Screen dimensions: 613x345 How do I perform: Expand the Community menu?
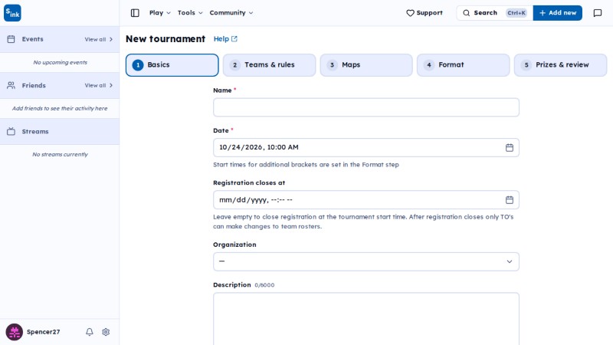coord(231,13)
